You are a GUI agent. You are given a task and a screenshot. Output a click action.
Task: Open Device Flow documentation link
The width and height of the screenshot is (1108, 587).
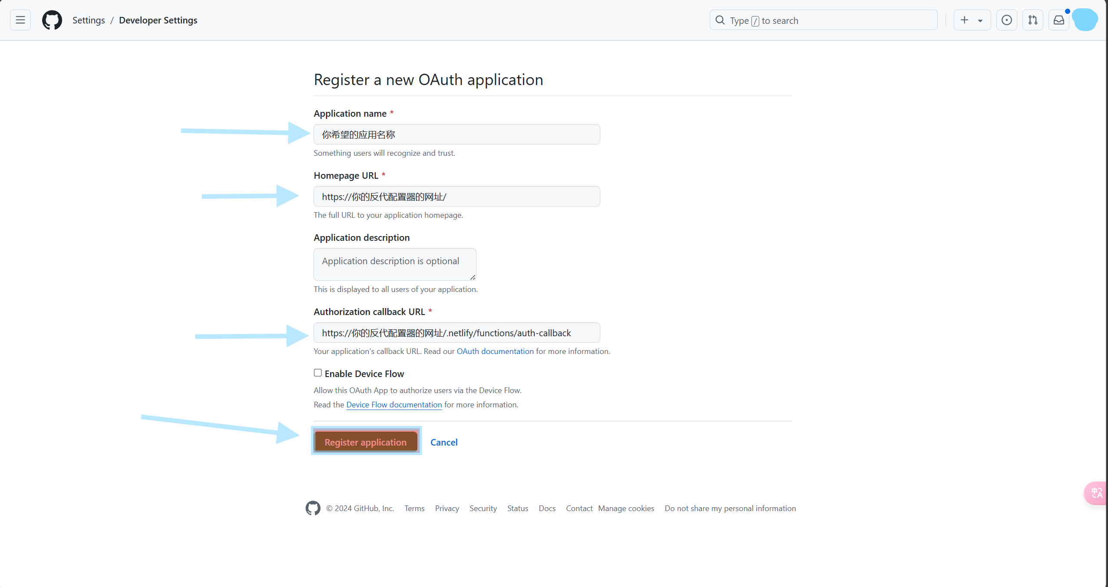394,404
